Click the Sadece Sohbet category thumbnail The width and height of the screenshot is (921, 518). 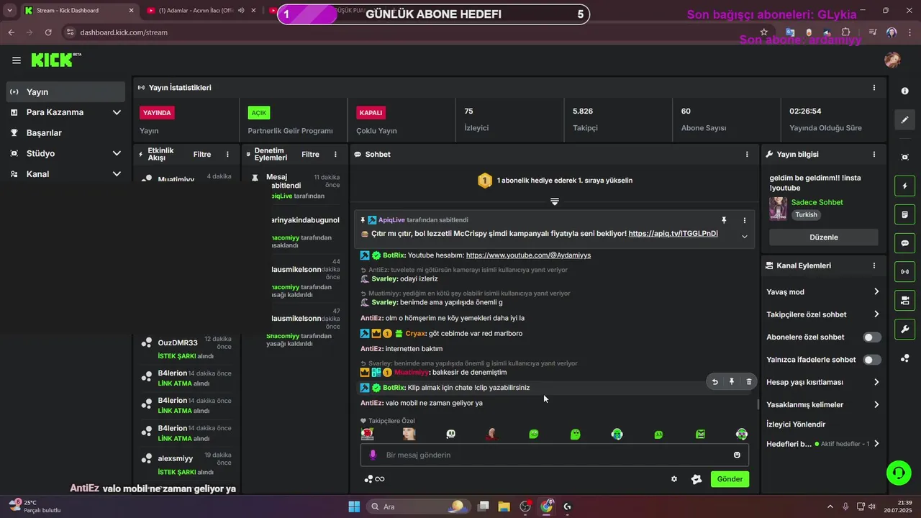pos(778,208)
